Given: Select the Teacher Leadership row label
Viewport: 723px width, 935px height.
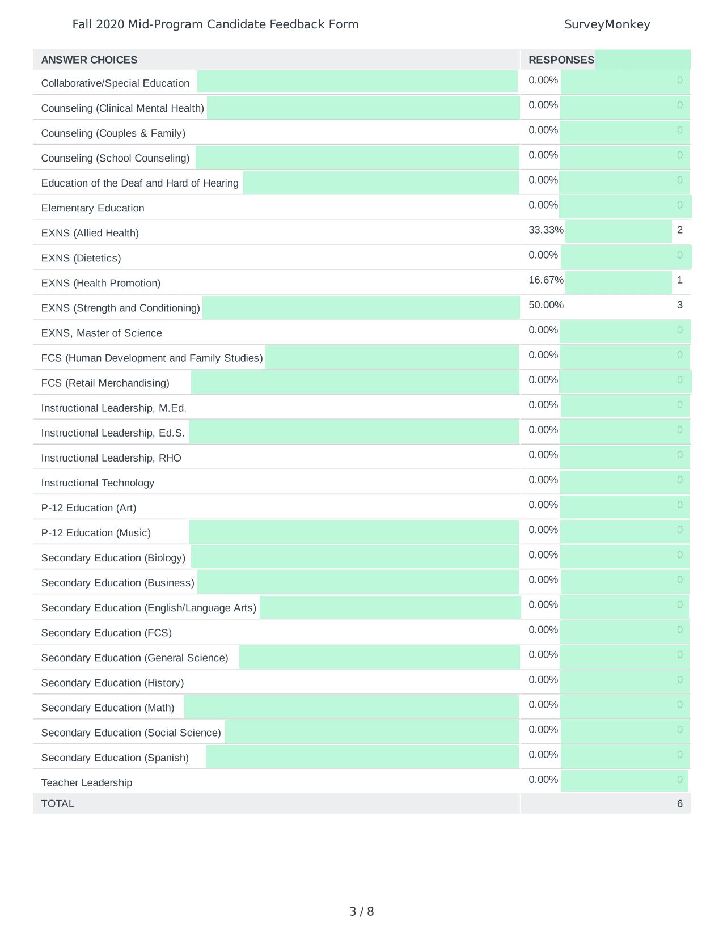Looking at the screenshot, I should tap(87, 783).
